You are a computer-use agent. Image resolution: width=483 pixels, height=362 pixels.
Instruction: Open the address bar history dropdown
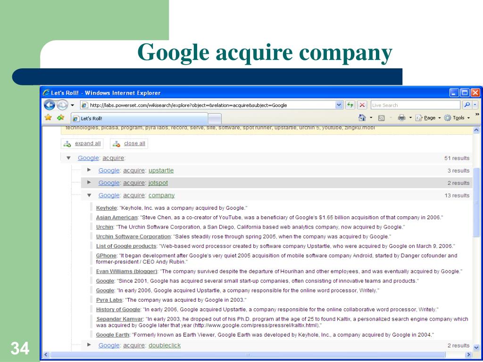[339, 105]
